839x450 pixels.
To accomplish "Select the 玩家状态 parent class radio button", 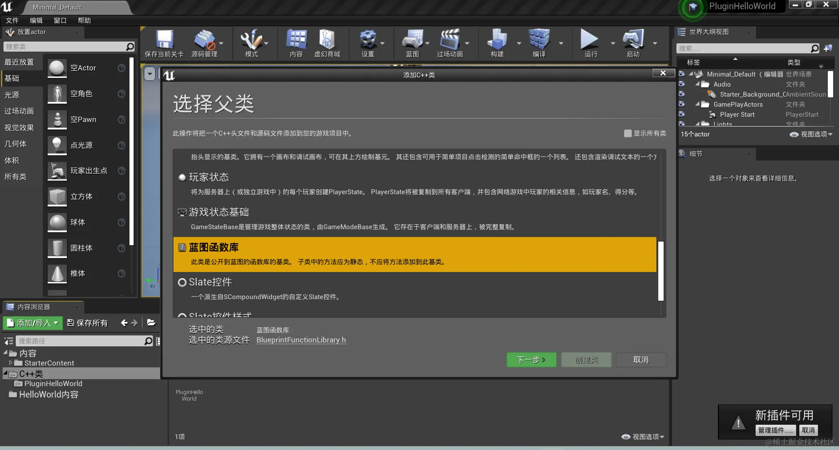I will [x=182, y=178].
